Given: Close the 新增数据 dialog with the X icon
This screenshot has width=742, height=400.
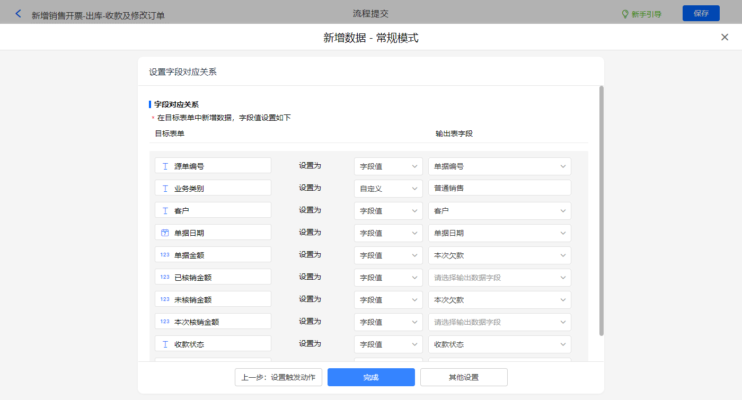Looking at the screenshot, I should [725, 37].
